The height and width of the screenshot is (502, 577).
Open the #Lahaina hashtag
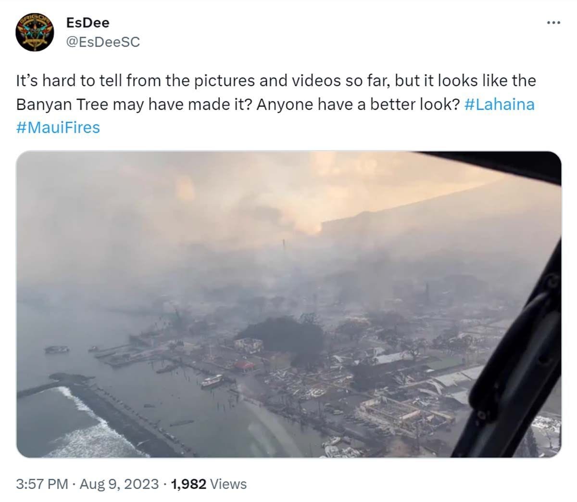coord(500,104)
